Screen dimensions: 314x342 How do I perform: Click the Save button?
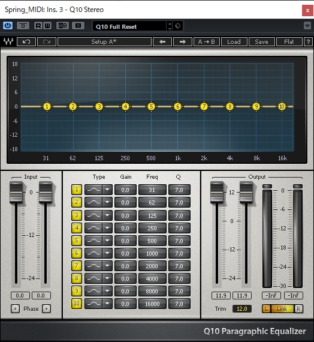click(x=261, y=41)
